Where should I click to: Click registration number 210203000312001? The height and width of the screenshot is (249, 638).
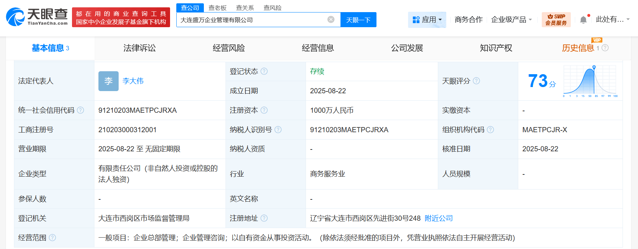tap(127, 130)
